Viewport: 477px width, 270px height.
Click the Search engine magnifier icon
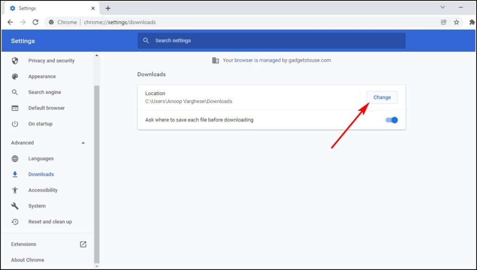point(15,92)
